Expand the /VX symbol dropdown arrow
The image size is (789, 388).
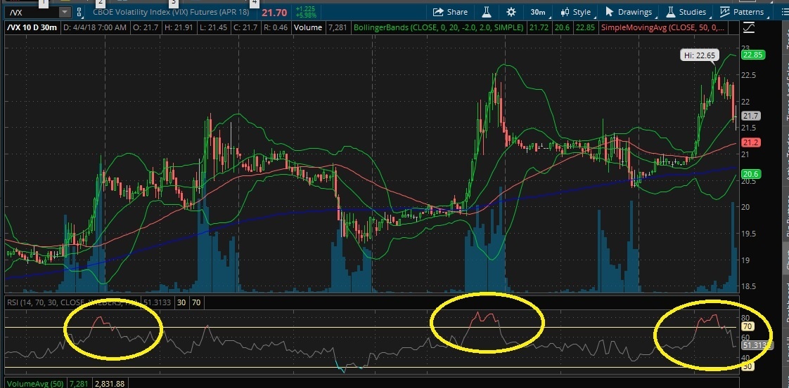pyautogui.click(x=65, y=12)
